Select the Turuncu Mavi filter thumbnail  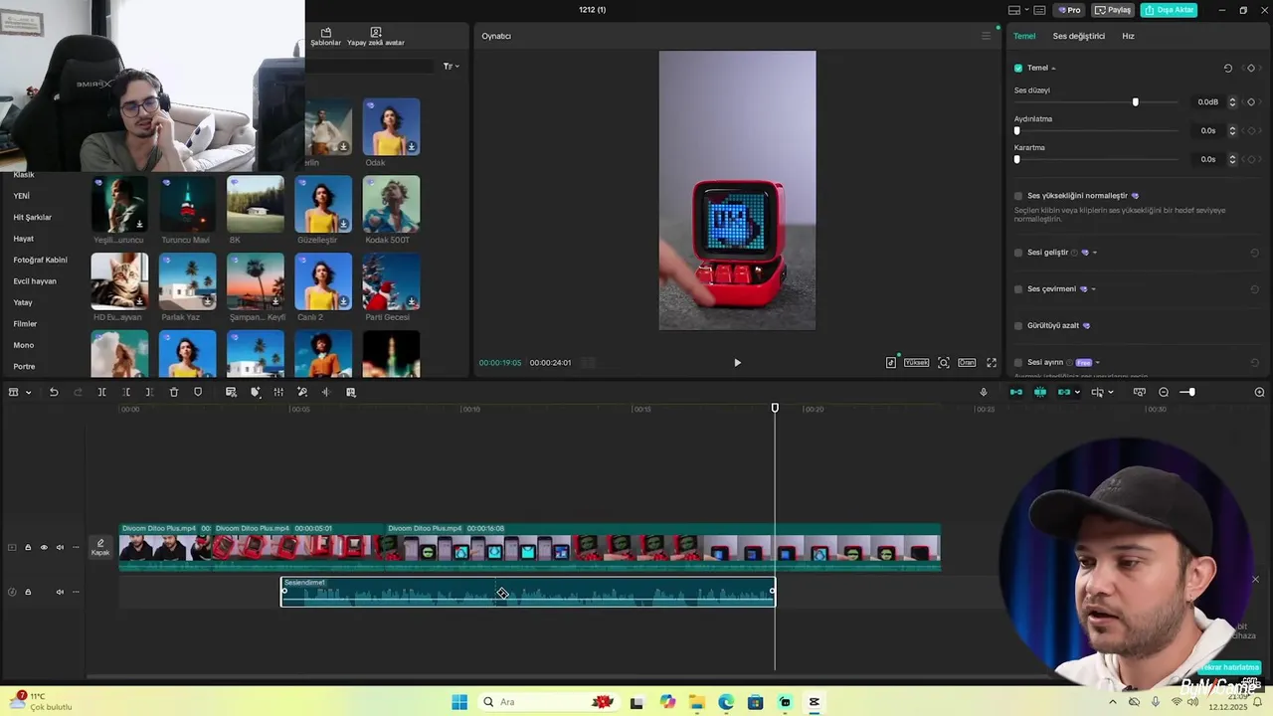(187, 204)
